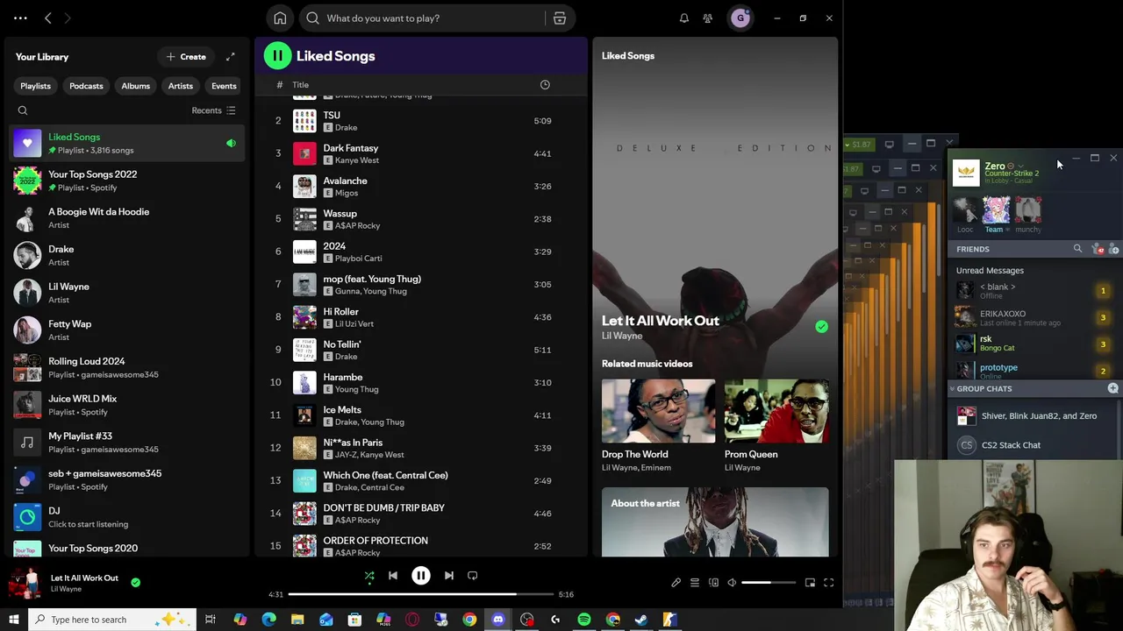Screen dimensions: 1123x631
Task: Open the three-dots Spotify app menu
Action: [x=20, y=18]
